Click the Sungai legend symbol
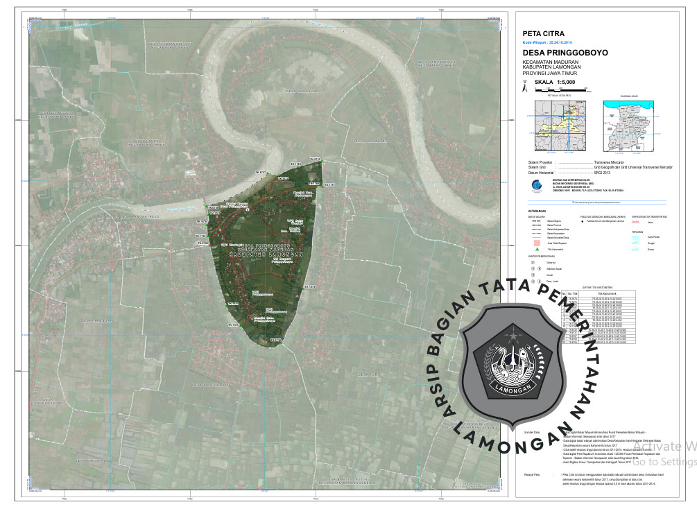Viewport: 697px width, 509px height. [637, 243]
